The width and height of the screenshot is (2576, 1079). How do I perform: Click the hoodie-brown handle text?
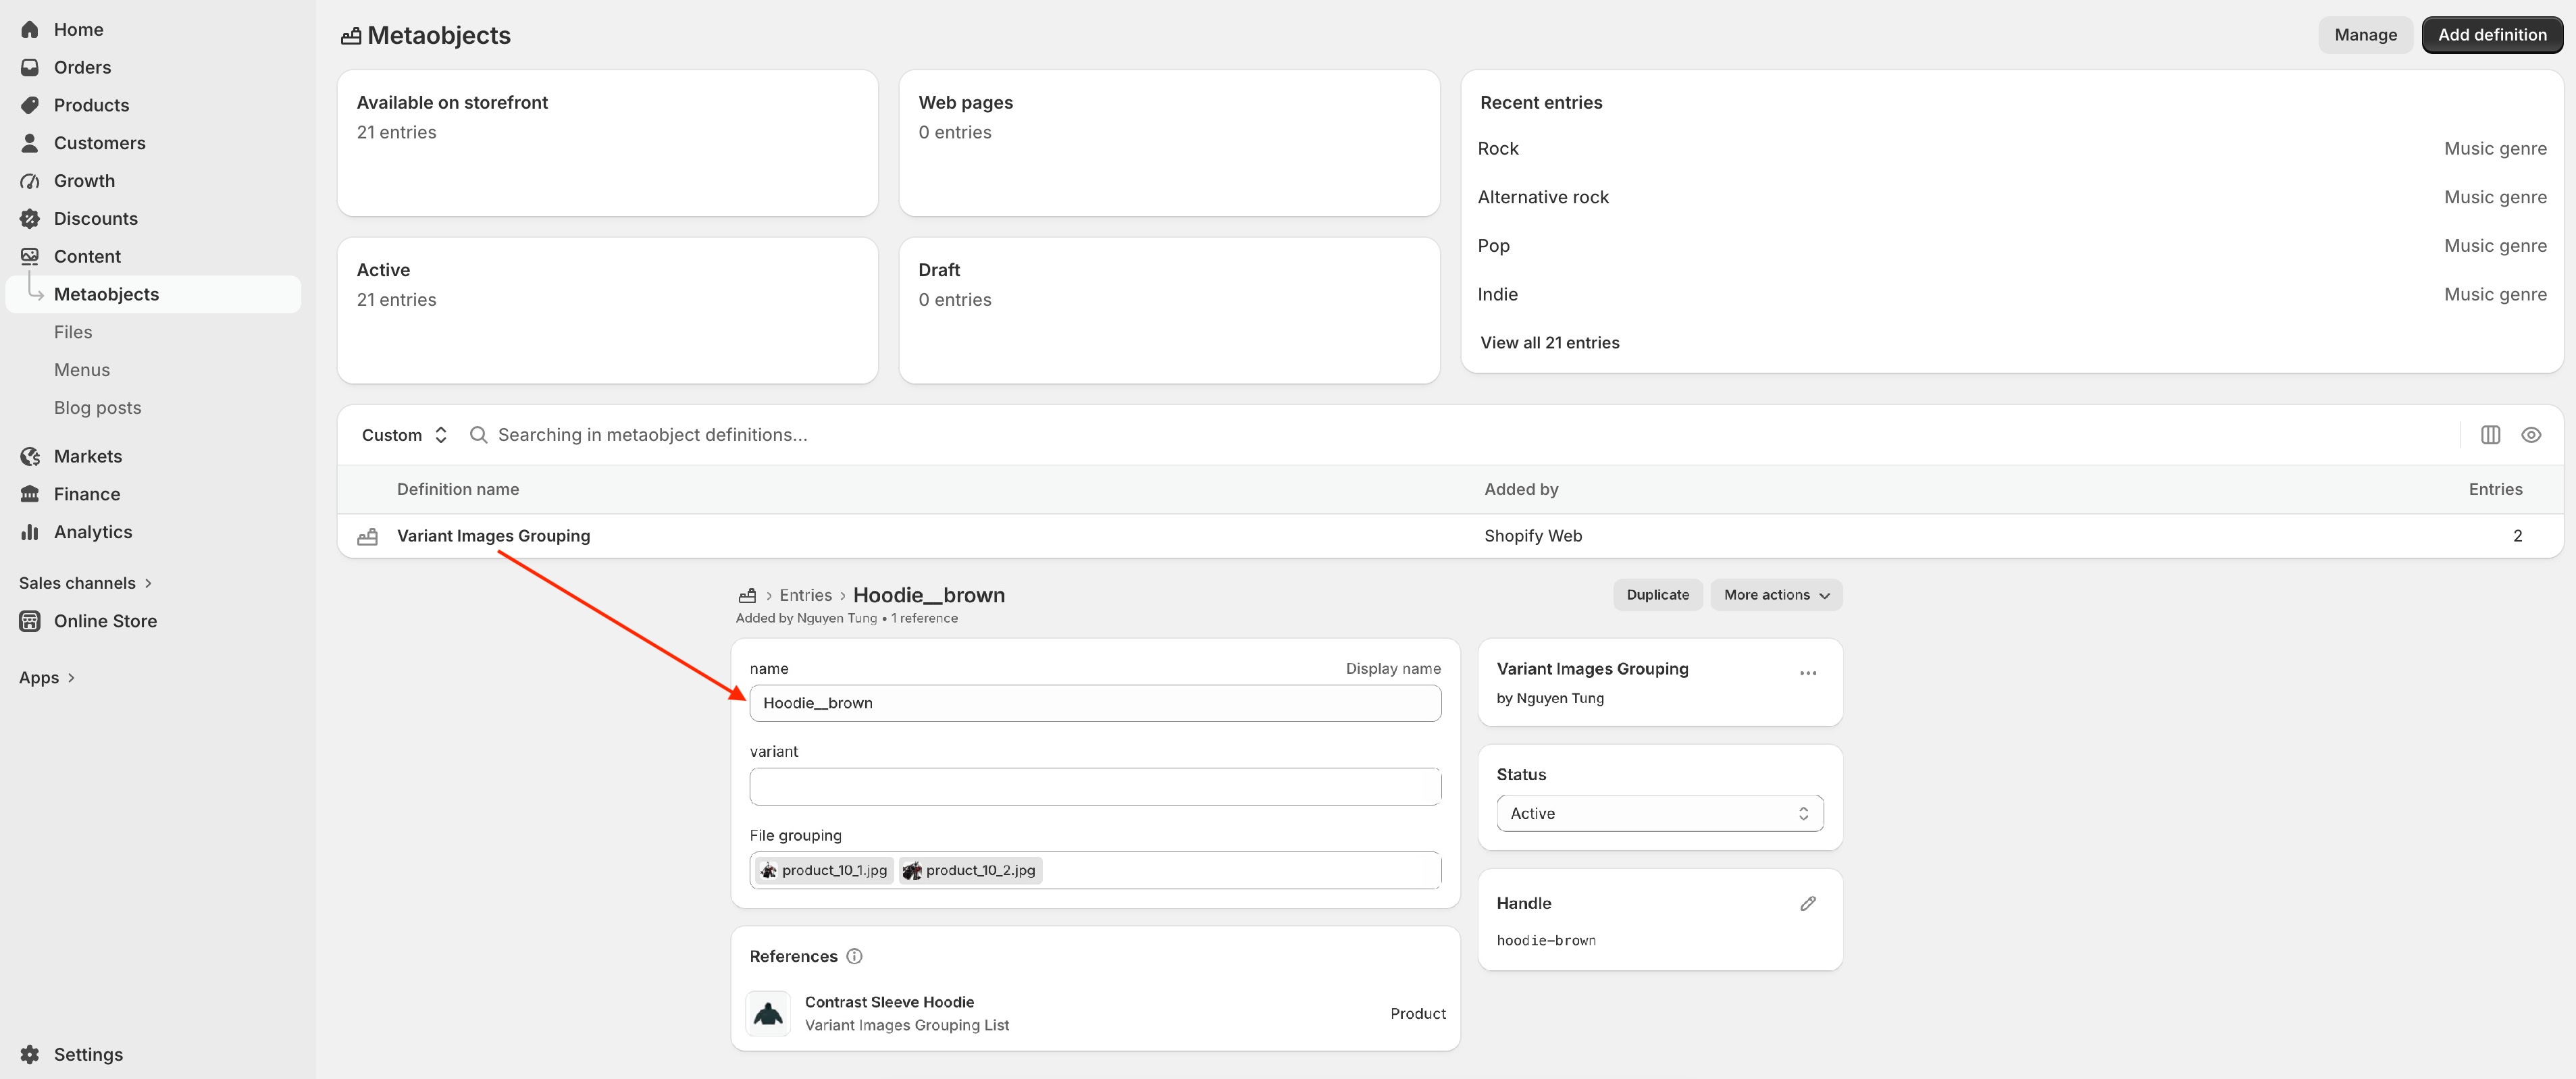tap(1546, 941)
